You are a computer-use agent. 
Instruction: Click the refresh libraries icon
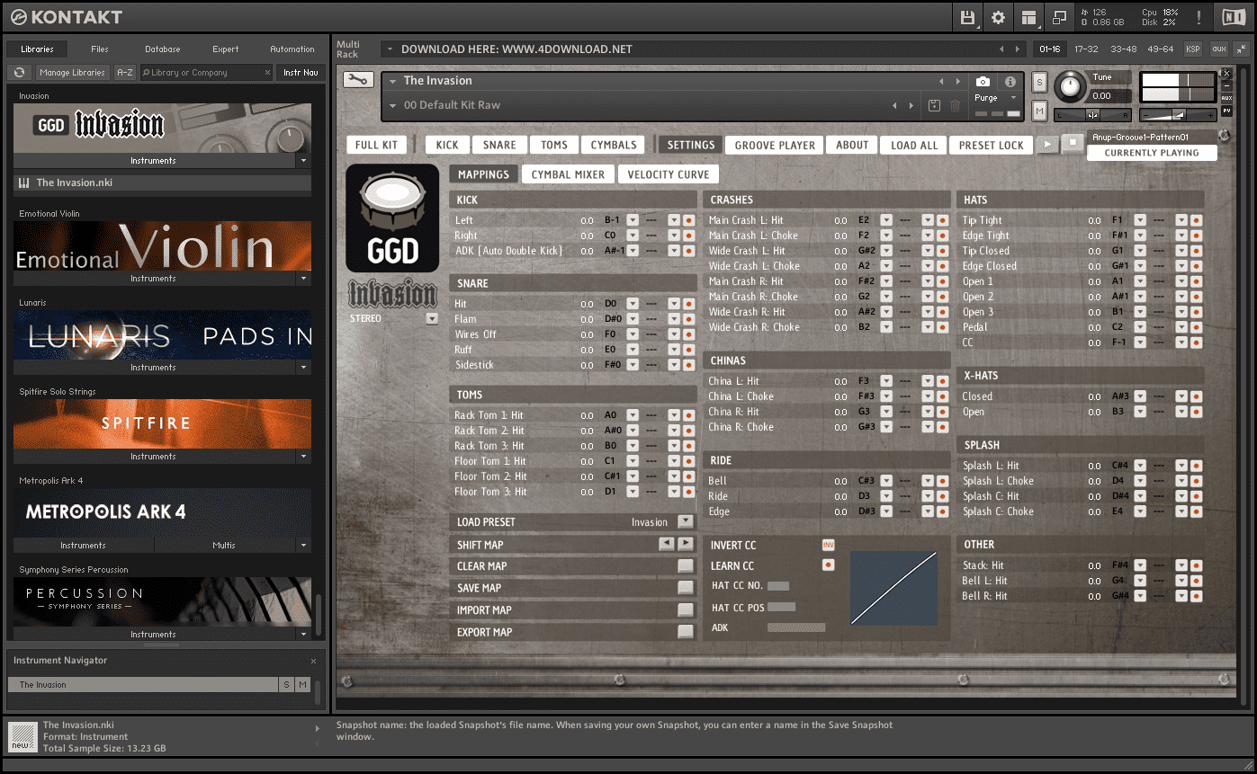point(20,73)
